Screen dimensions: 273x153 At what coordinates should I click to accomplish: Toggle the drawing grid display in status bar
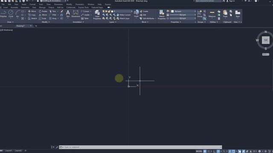click(205, 151)
